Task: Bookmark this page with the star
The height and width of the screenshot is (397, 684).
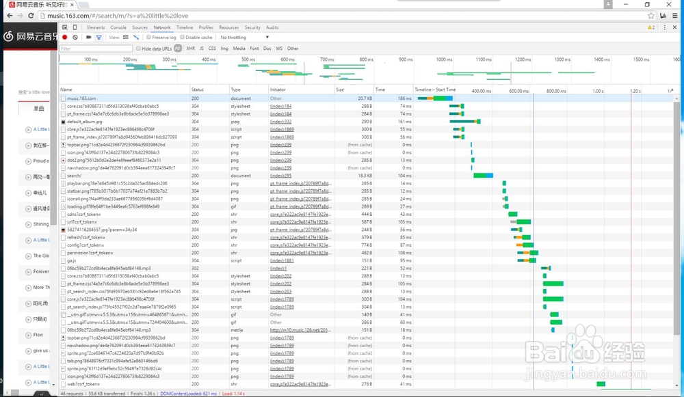Action: tap(651, 16)
